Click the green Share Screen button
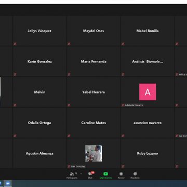Screen dimensions: 187x187 (105, 175)
